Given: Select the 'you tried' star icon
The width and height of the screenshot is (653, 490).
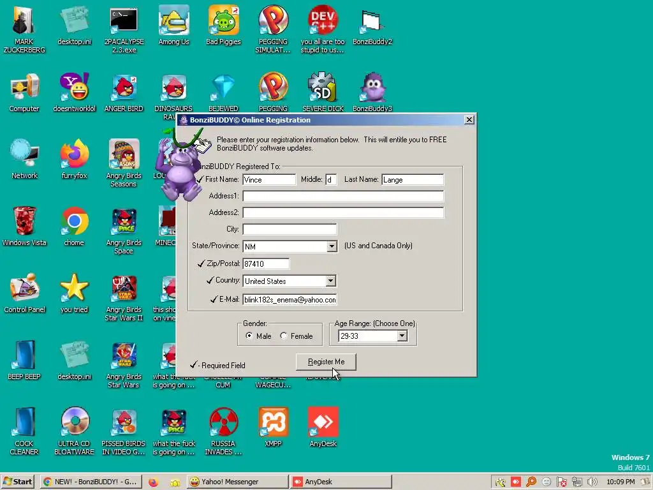Looking at the screenshot, I should click(x=74, y=293).
